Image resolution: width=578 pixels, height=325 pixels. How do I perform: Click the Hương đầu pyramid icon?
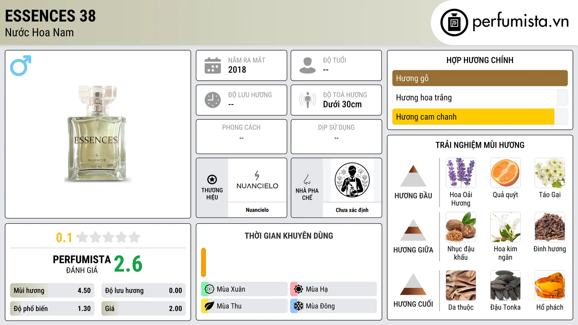[x=413, y=176]
